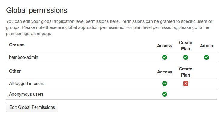This screenshot has width=223, height=118.
Task: Click the empty Create Plan cell for Anonymous users
Action: coord(185,94)
